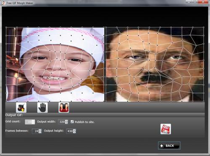Click the Output height spinner arrows

point(74,131)
